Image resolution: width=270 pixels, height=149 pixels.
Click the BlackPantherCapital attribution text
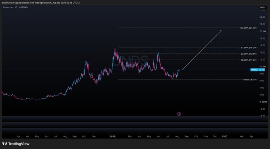point(40,3)
